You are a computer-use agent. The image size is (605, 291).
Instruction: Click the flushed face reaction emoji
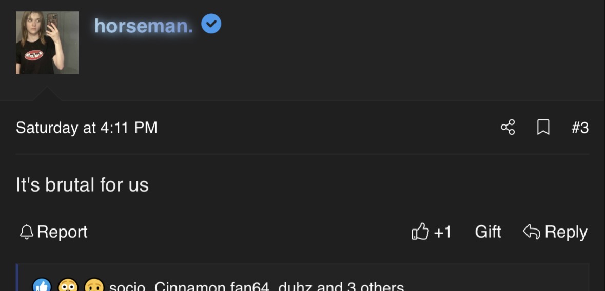point(68,286)
